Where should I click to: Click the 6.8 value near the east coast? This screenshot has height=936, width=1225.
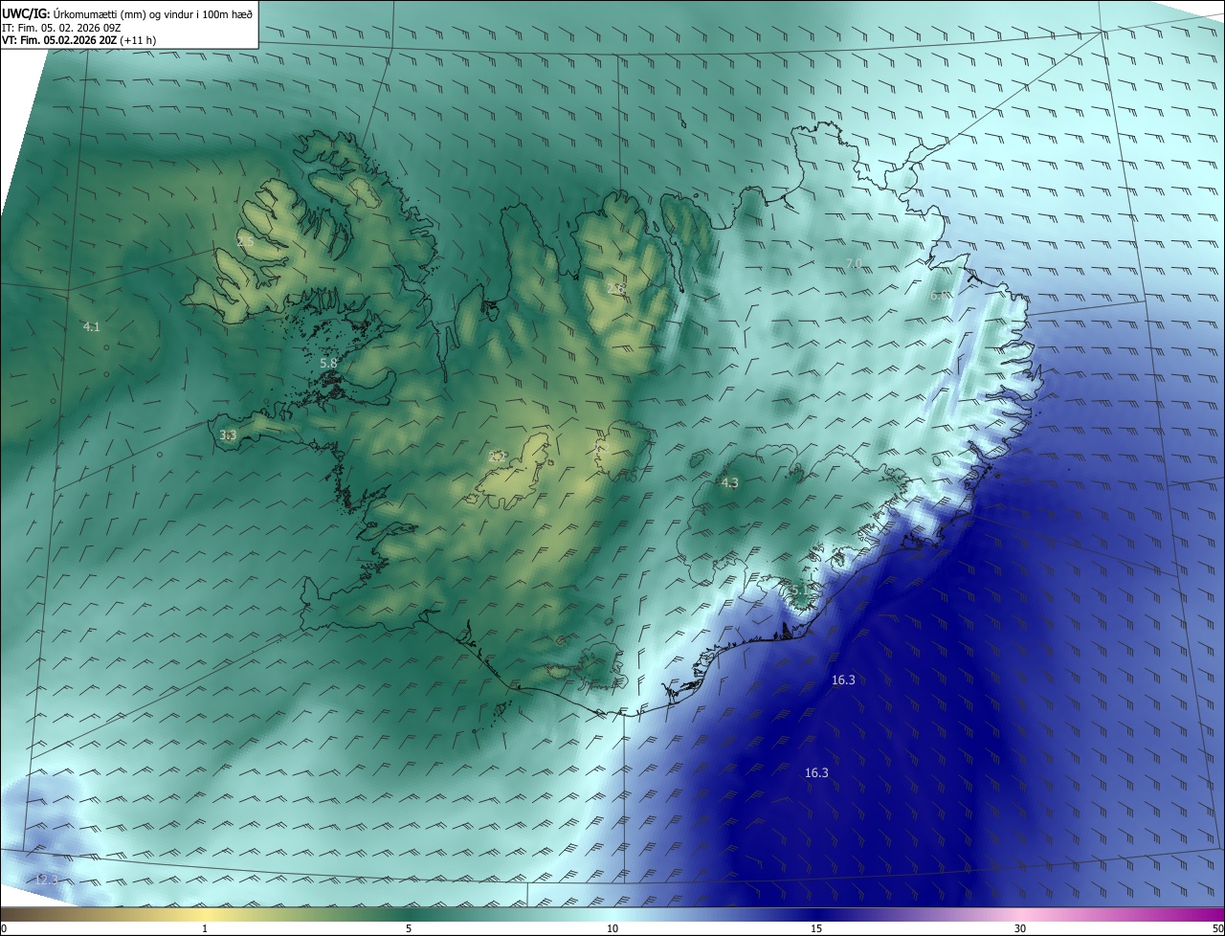point(940,296)
